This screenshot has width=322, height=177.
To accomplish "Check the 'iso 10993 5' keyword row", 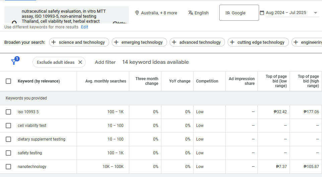I will point(8,112).
